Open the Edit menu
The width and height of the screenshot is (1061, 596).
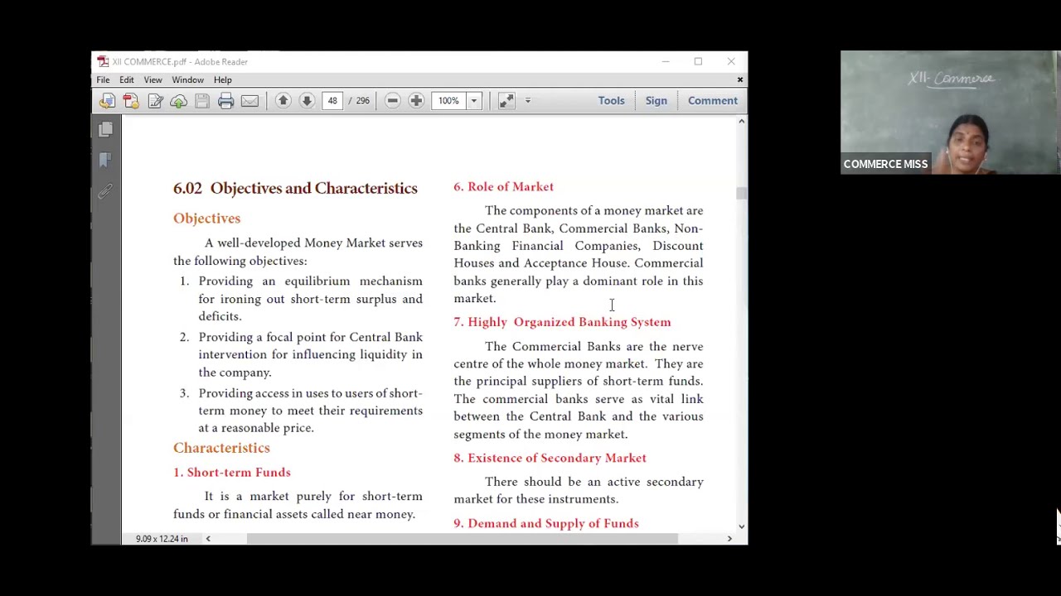tap(126, 79)
